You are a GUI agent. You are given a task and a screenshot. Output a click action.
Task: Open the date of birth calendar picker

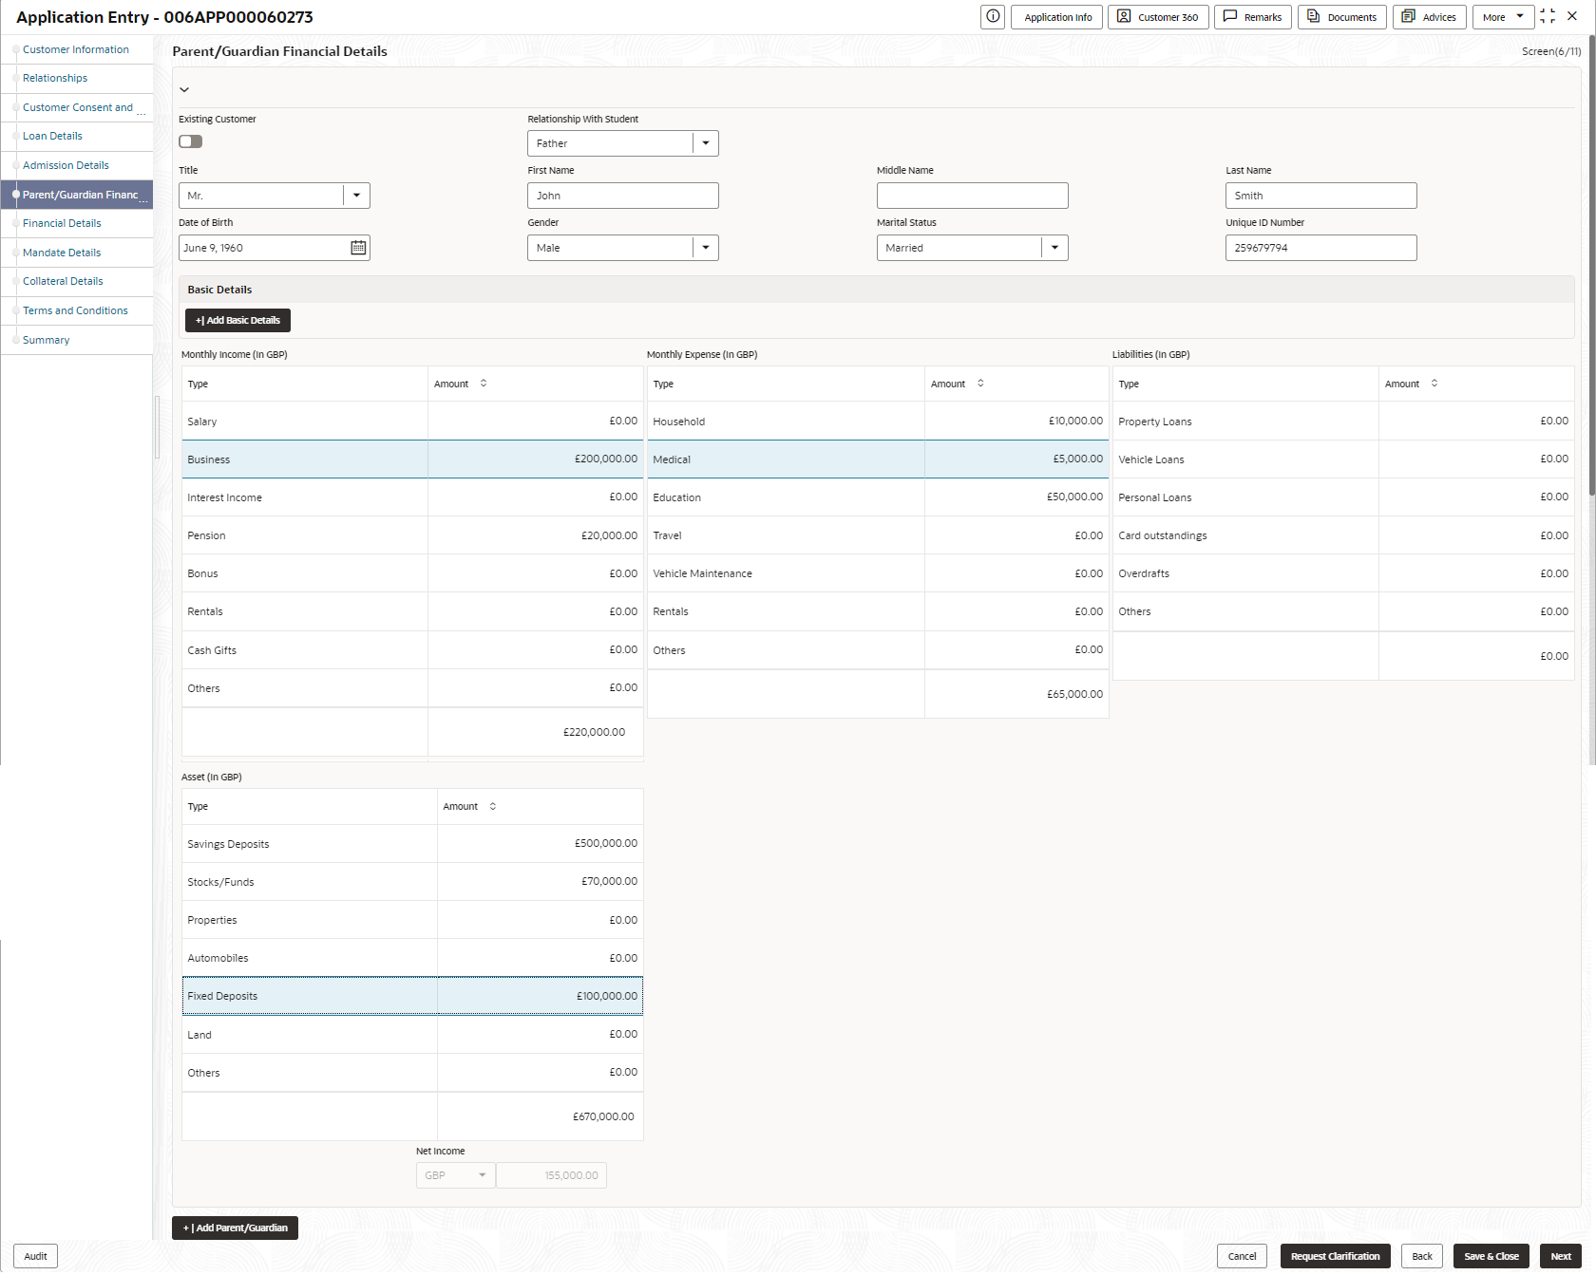tap(358, 248)
